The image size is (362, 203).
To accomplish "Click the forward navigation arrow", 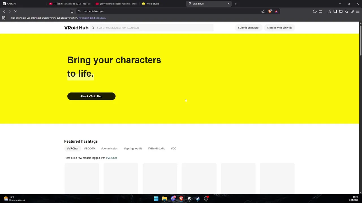I will pos(10,11).
